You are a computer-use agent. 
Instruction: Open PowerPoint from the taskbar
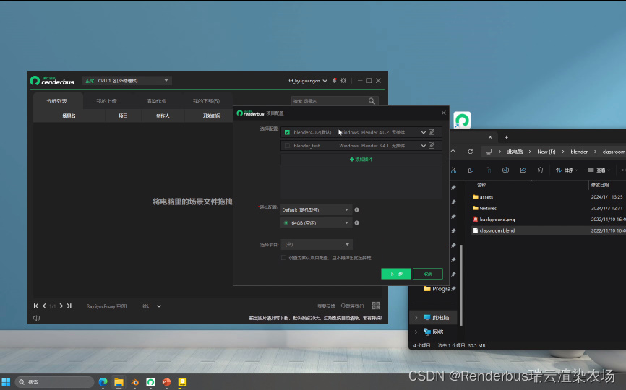[x=166, y=382]
